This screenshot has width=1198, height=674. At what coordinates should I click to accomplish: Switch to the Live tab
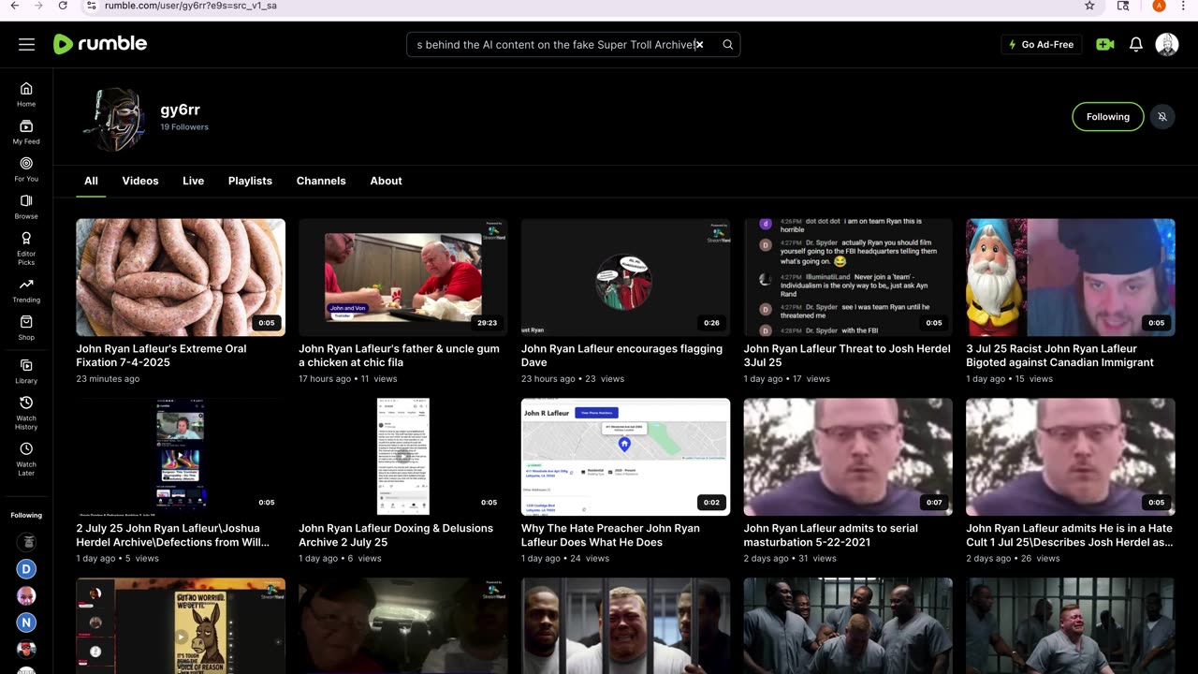point(194,181)
